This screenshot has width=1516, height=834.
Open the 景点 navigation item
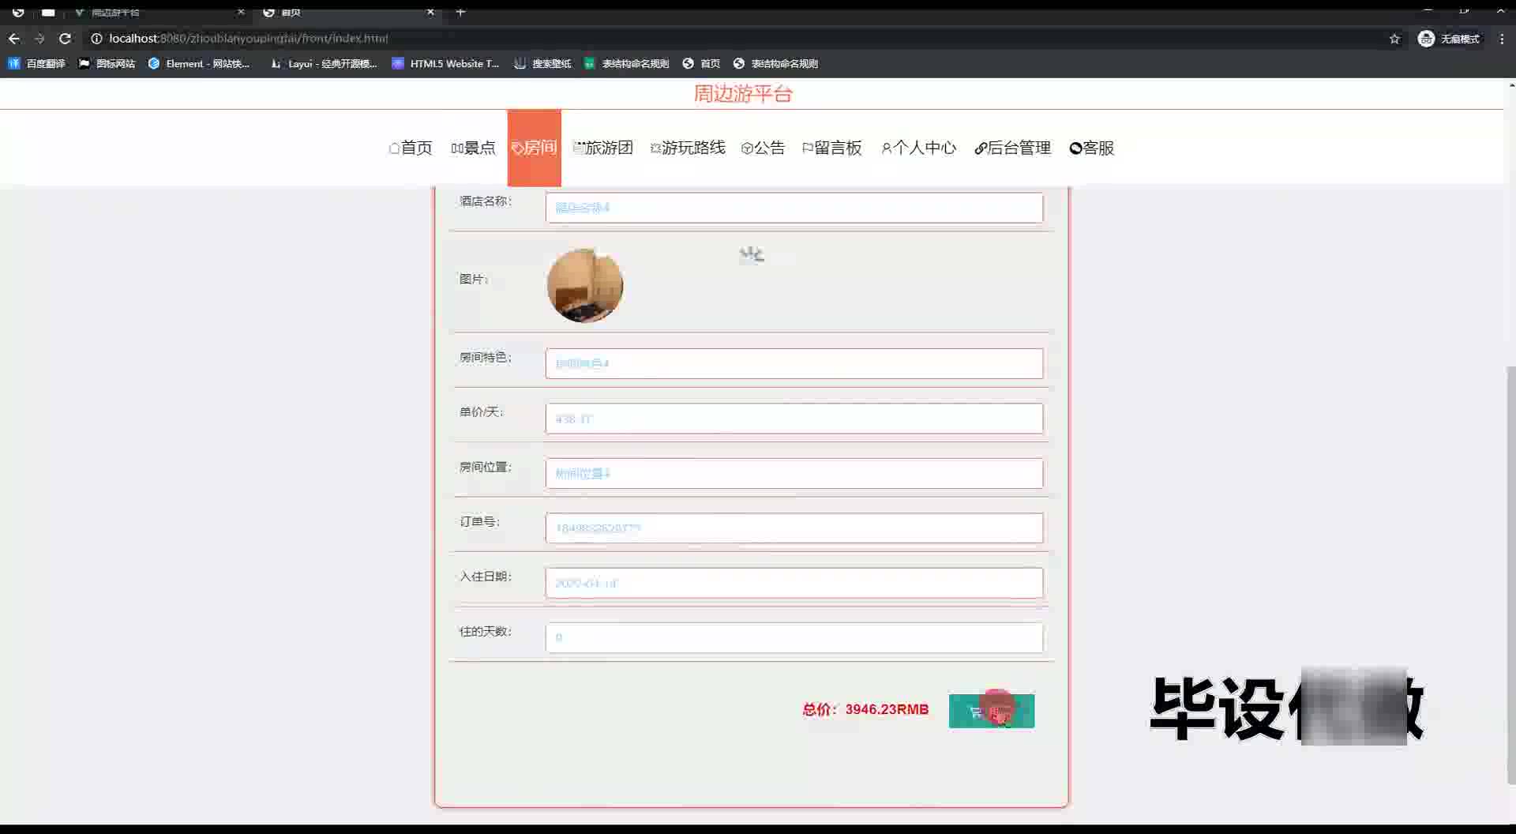473,148
